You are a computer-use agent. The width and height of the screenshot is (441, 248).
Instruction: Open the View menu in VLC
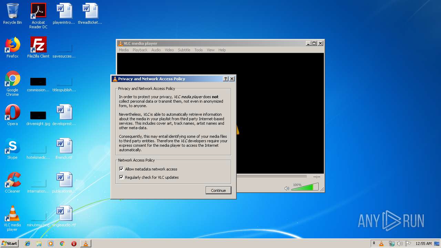pos(211,50)
